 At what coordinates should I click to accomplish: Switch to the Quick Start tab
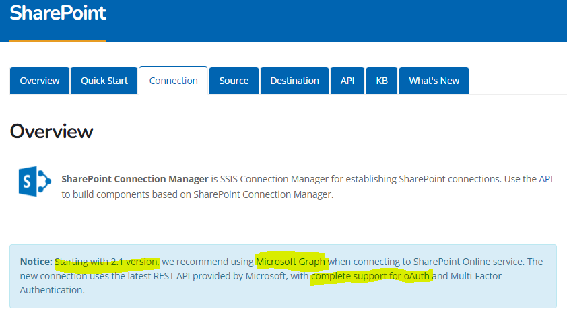coord(104,81)
